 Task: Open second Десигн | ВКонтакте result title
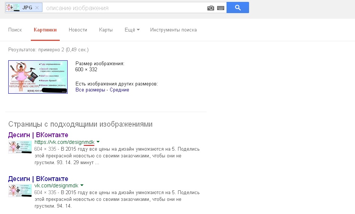pyautogui.click(x=38, y=179)
